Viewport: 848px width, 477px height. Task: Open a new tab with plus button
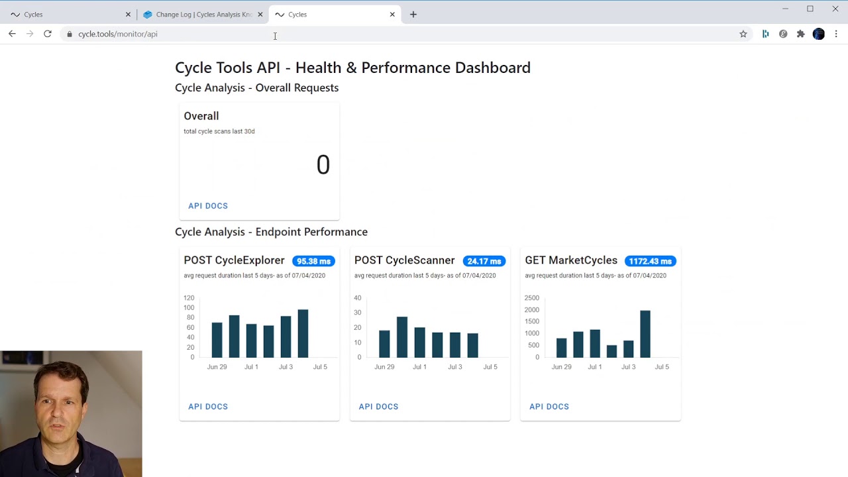pos(413,14)
